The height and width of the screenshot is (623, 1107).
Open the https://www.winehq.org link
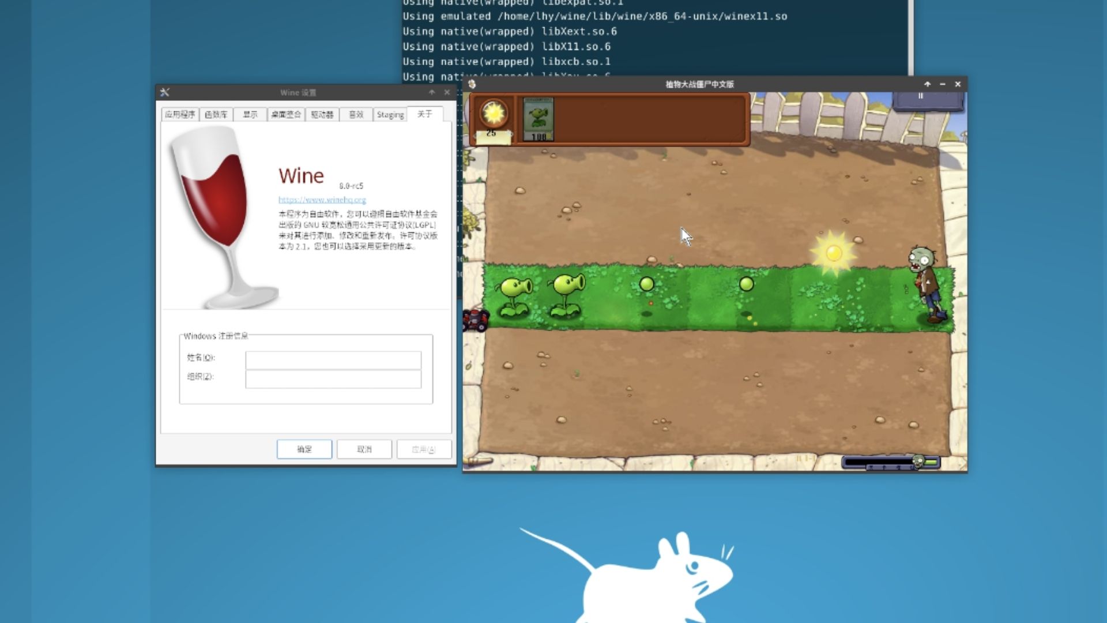click(322, 200)
